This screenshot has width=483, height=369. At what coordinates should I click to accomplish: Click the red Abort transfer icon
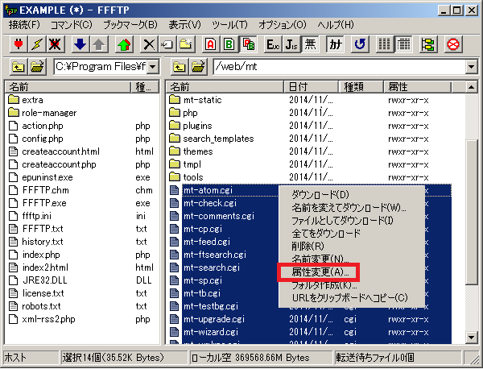(453, 44)
